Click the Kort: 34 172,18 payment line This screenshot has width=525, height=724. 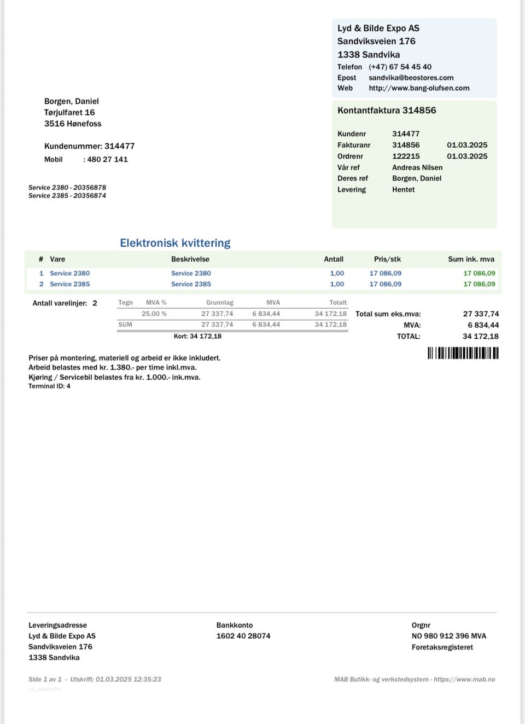197,337
